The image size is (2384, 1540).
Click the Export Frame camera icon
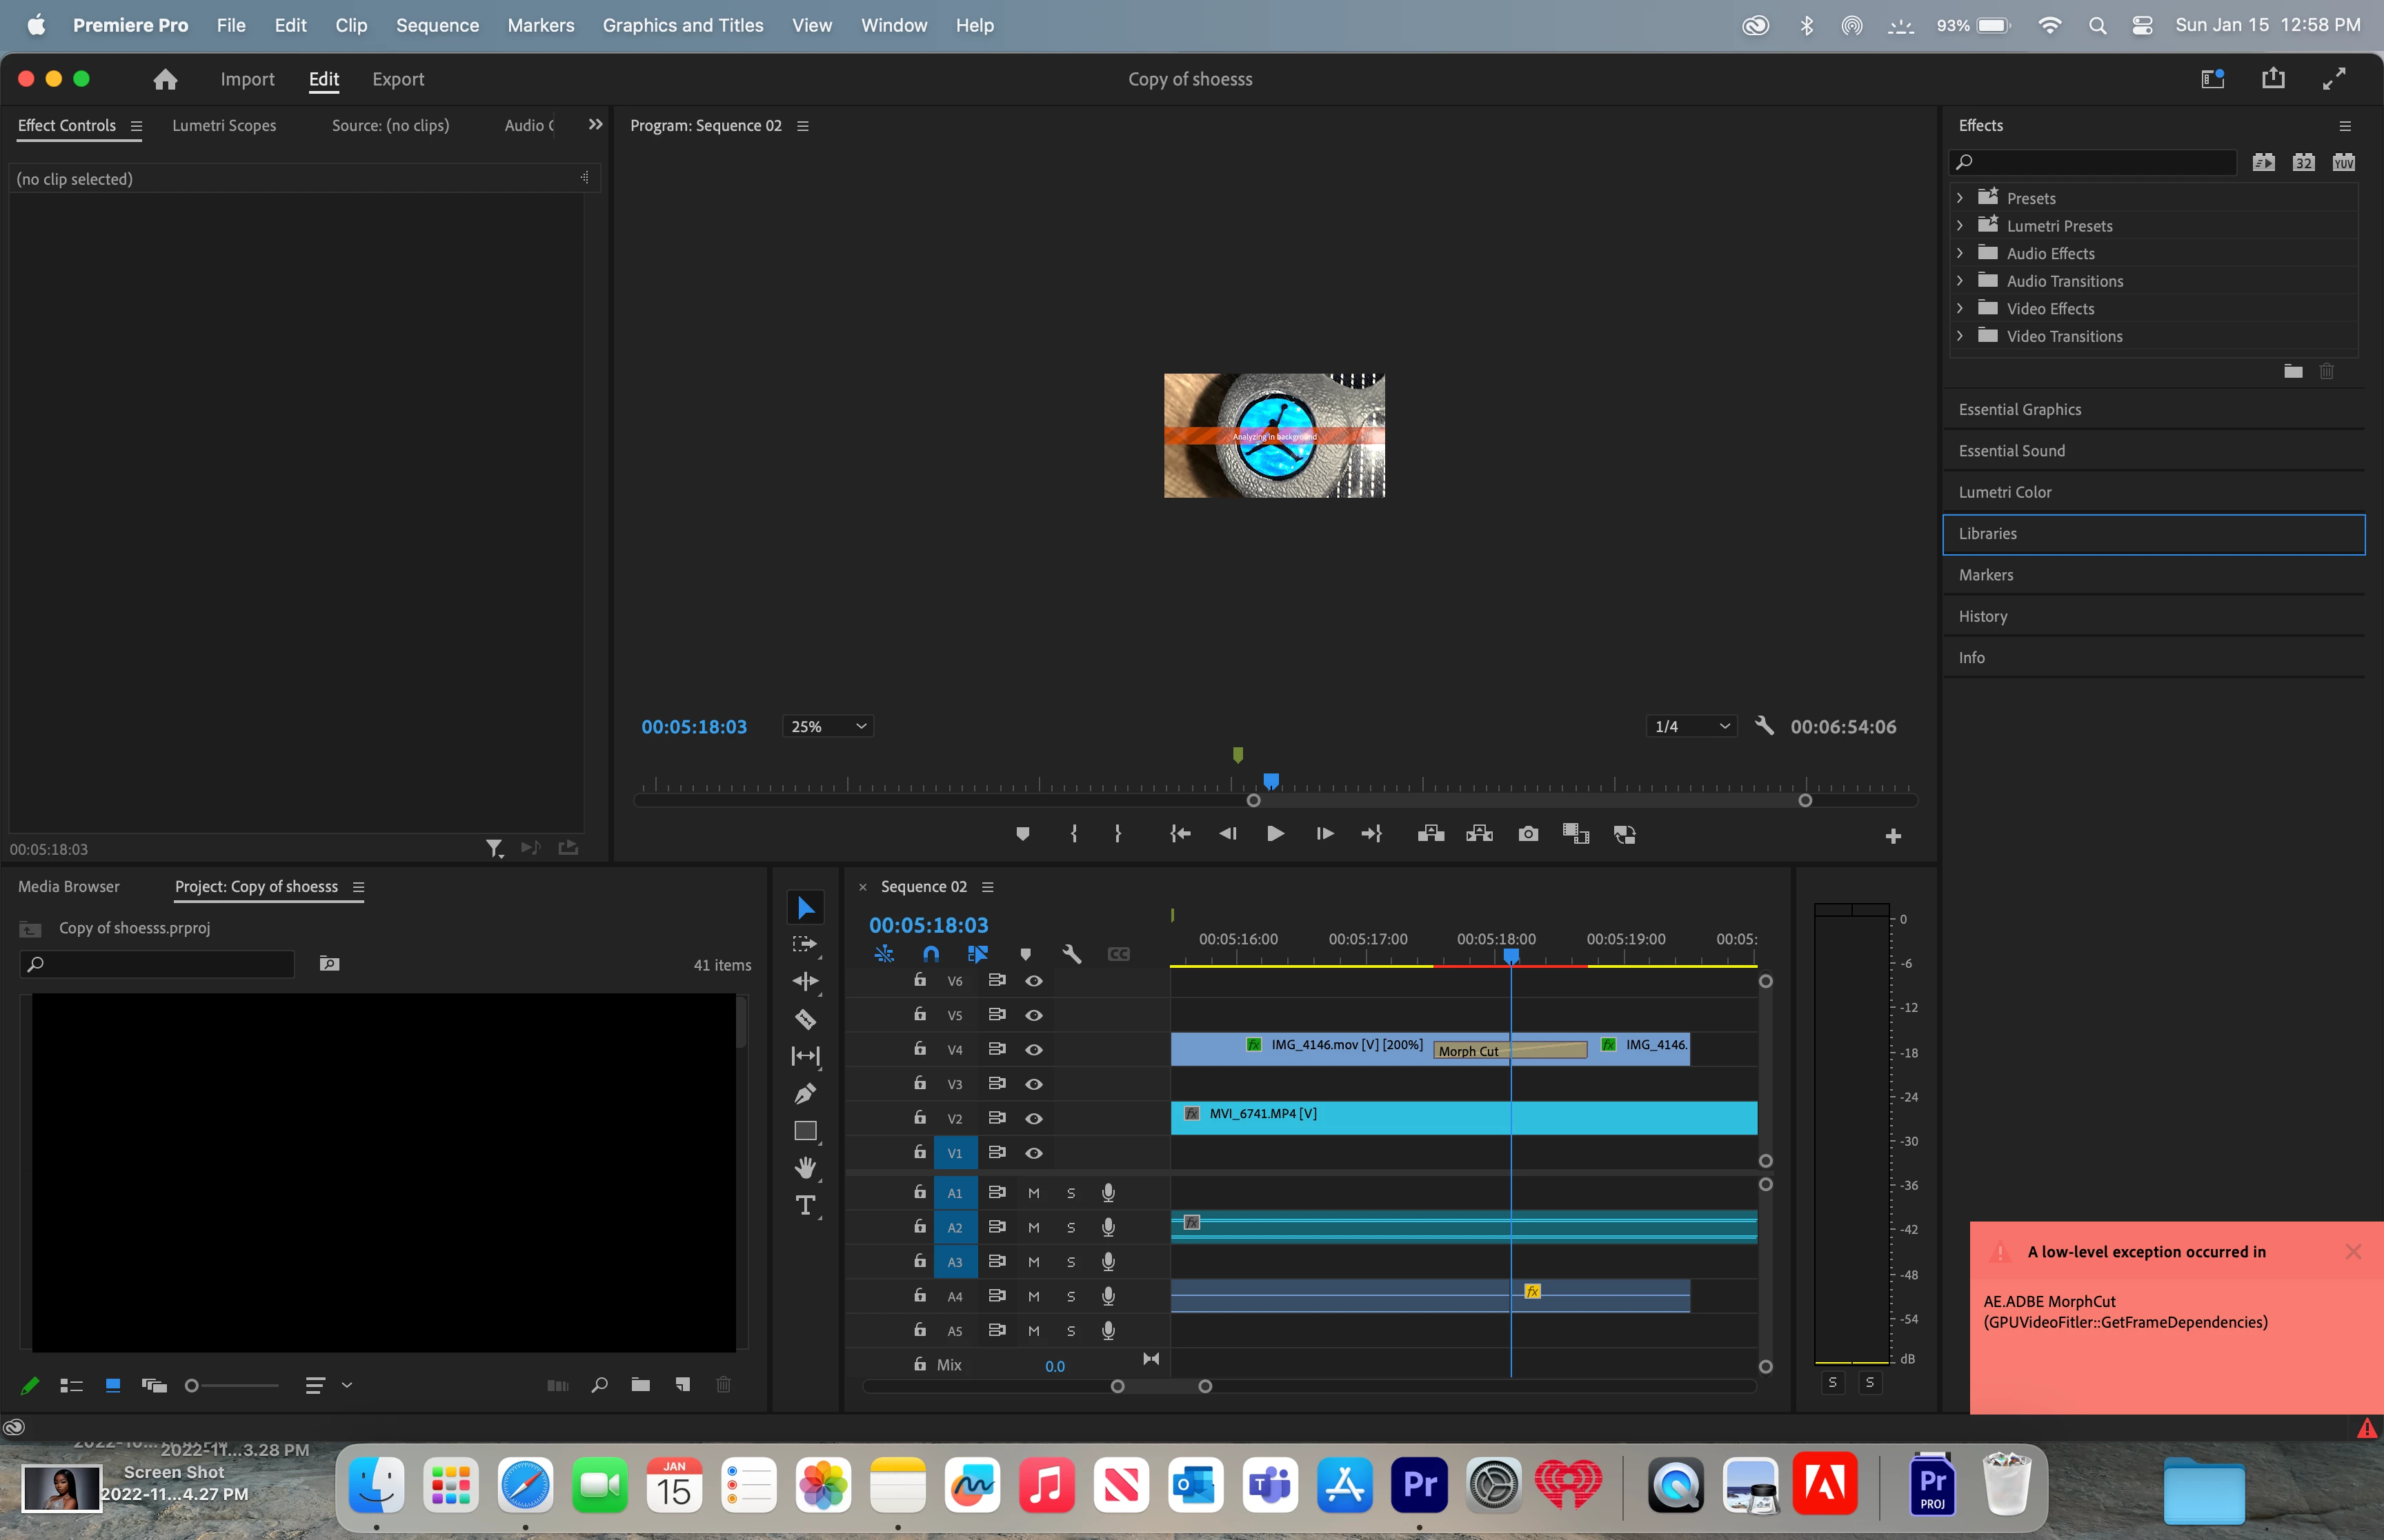[x=1528, y=834]
